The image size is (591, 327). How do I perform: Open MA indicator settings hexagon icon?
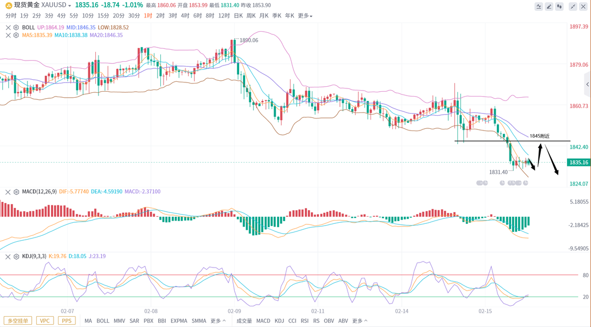[x=16, y=35]
